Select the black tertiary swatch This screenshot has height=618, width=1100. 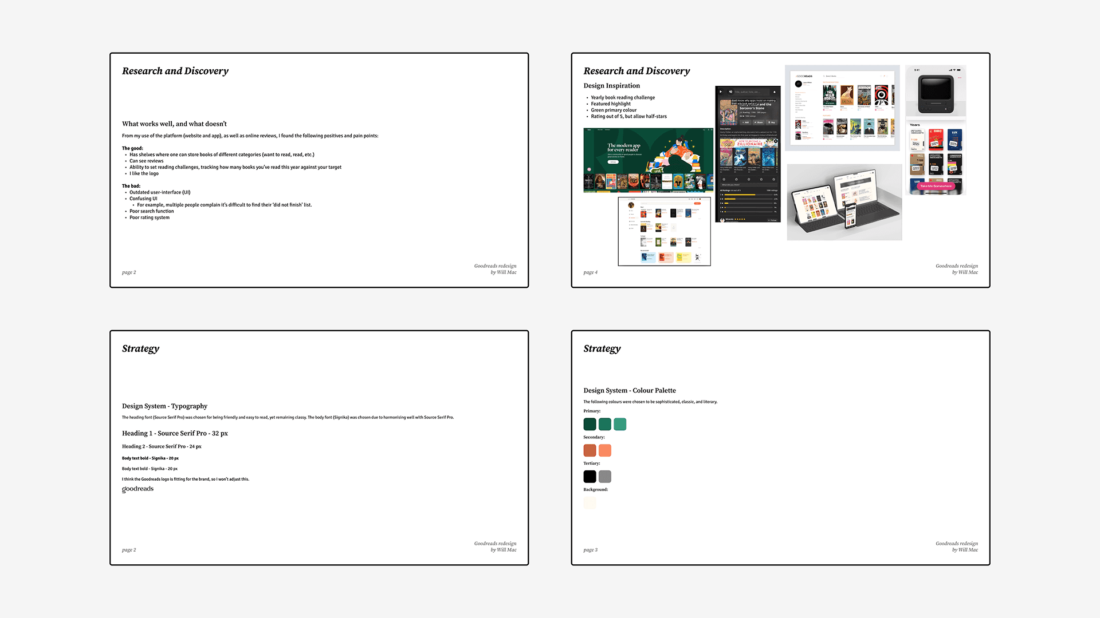pos(590,476)
